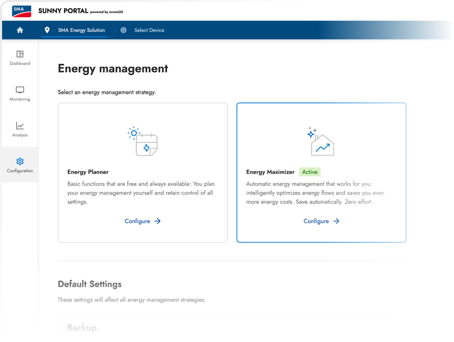Open Monitoring from the sidebar
This screenshot has height=342, width=454.
tap(20, 94)
